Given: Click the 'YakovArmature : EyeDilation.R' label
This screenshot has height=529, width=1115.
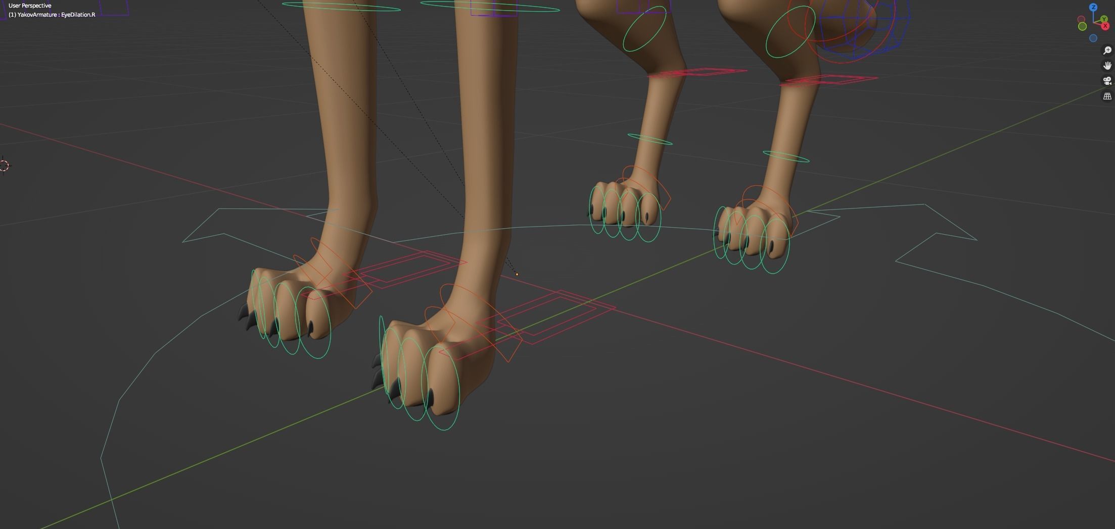Looking at the screenshot, I should pyautogui.click(x=56, y=15).
